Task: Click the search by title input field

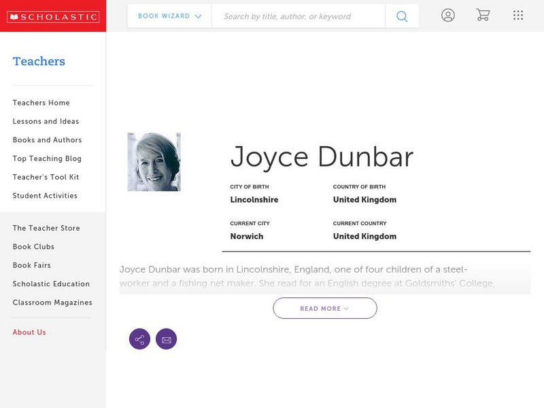Action: click(x=298, y=16)
